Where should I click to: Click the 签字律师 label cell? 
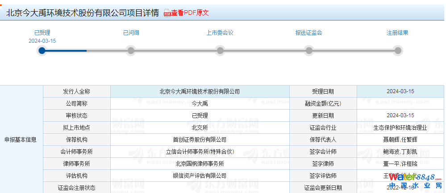(323, 164)
